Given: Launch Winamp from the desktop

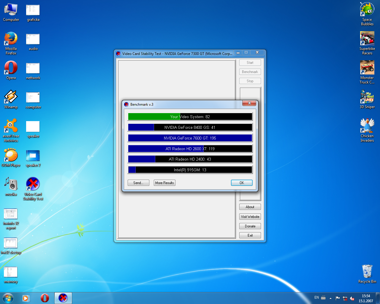Looking at the screenshot, I should tap(11, 99).
